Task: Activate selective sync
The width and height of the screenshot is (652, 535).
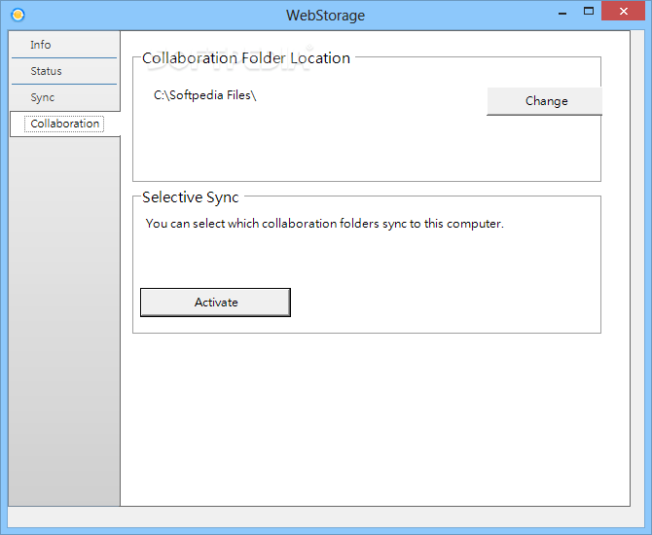Action: click(215, 303)
